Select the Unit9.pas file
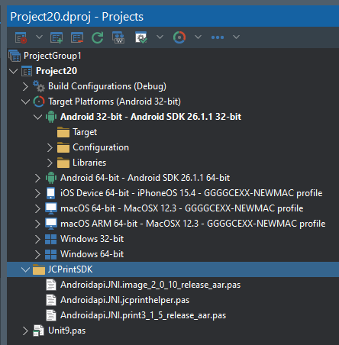This screenshot has height=345, width=339. [x=67, y=330]
